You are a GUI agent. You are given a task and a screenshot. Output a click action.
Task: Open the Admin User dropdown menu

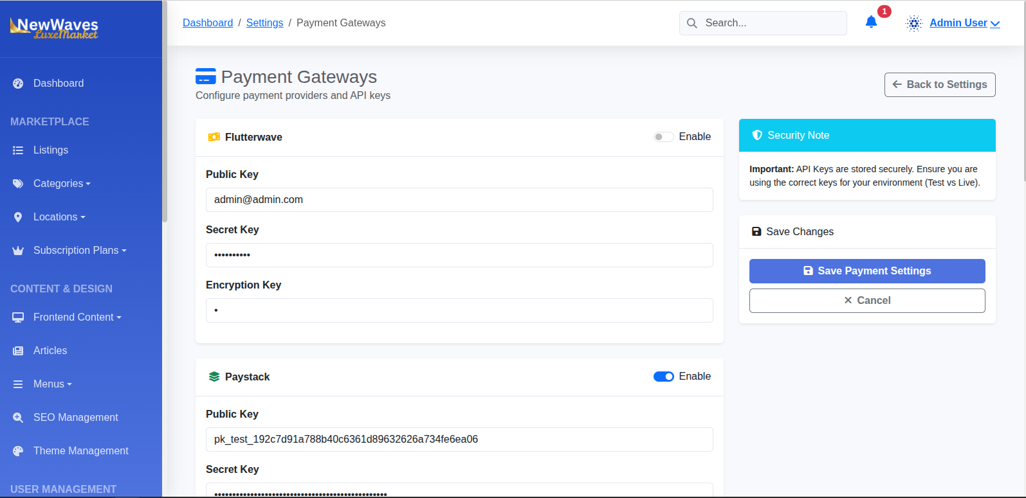[x=964, y=23]
